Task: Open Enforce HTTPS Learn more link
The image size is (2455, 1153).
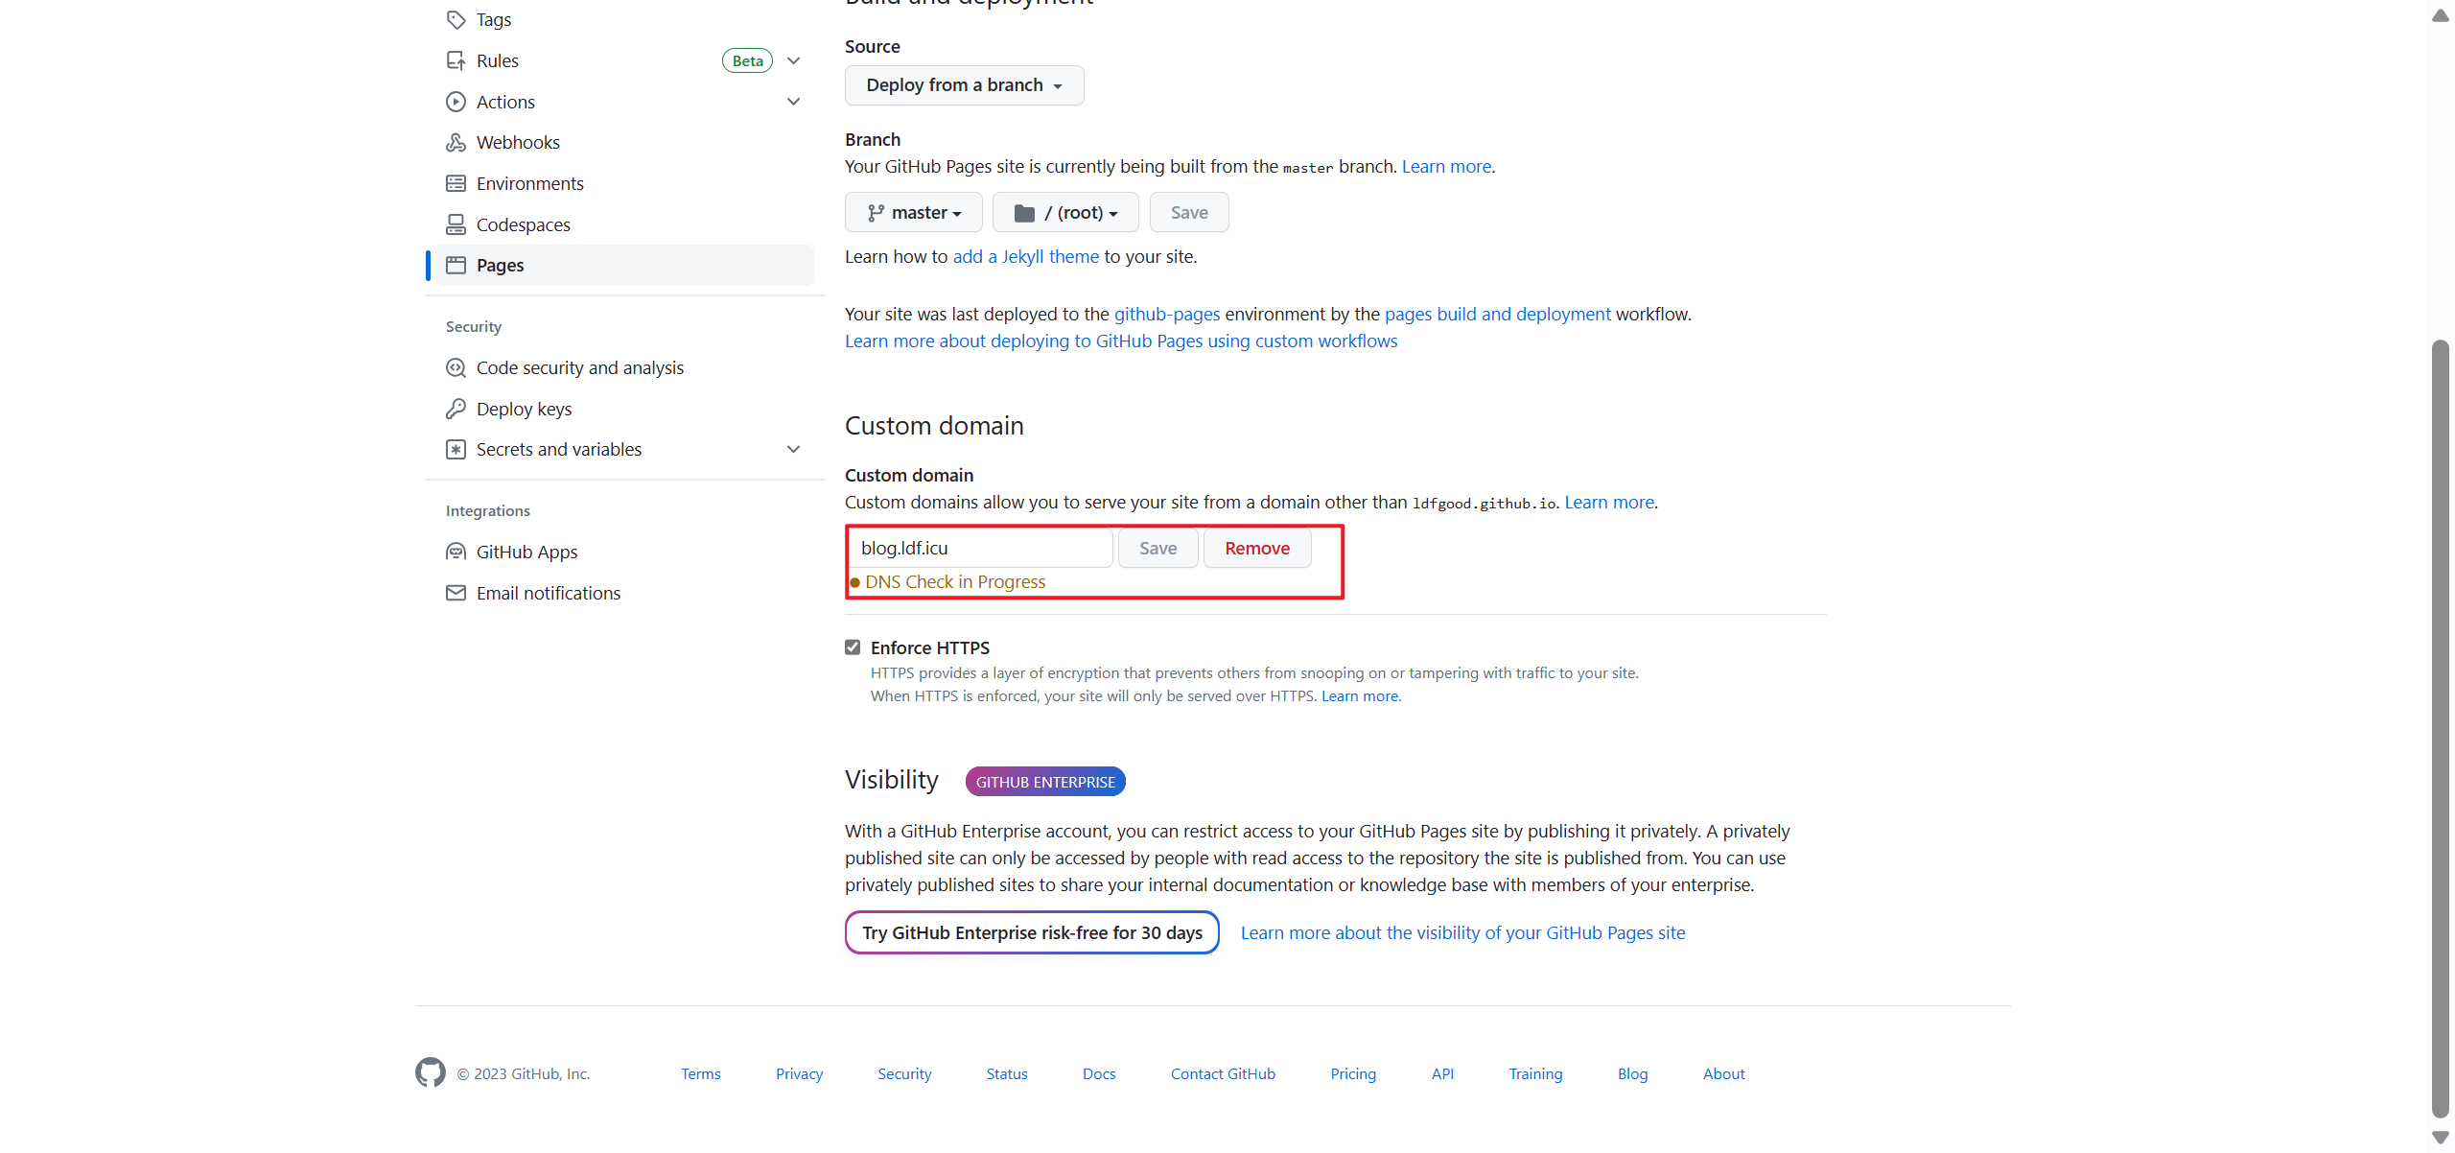Action: tap(1360, 695)
